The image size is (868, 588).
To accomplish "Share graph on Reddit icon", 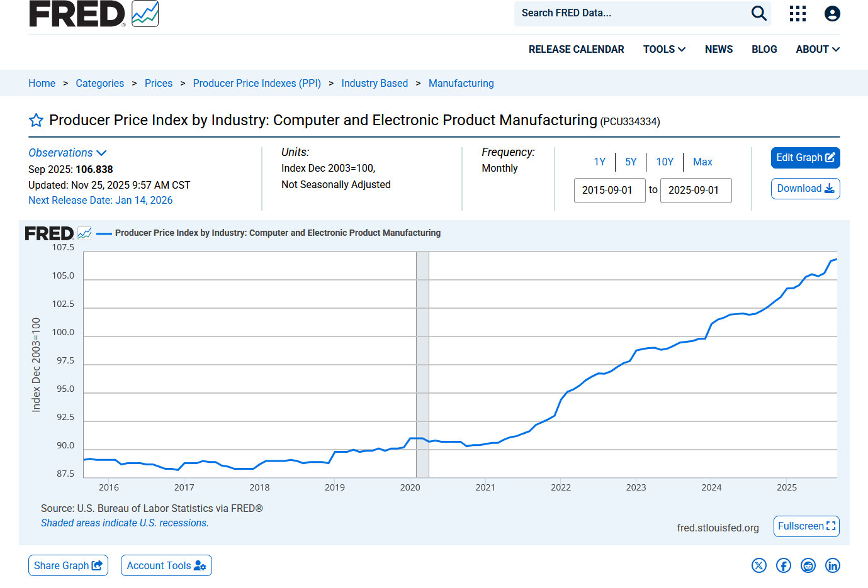I will (x=808, y=565).
